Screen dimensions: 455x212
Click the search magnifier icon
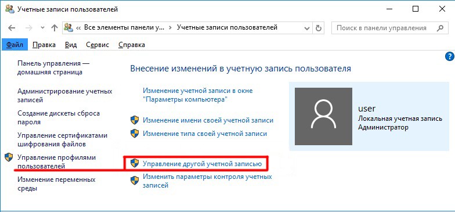click(440, 28)
